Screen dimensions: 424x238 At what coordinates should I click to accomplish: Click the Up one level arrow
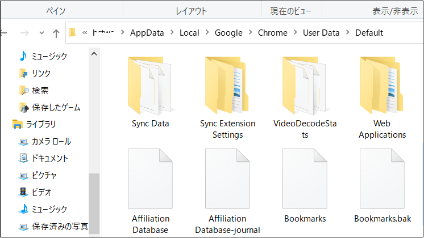[56, 33]
